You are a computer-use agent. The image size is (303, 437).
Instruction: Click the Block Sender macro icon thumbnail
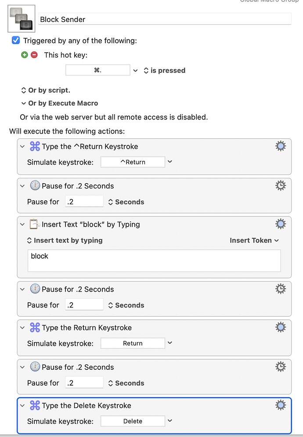pos(22,19)
